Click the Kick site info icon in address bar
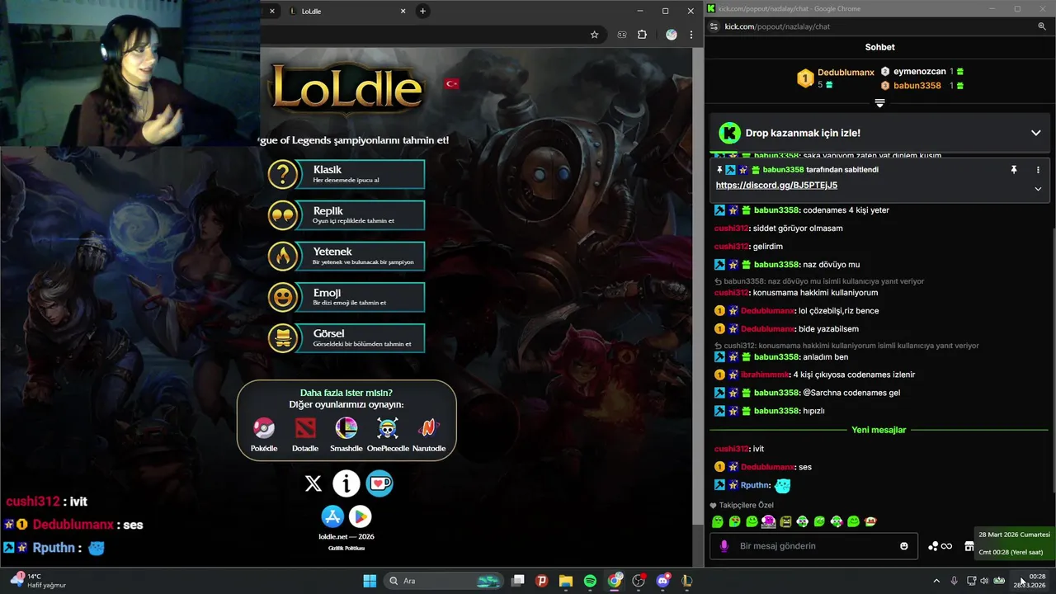This screenshot has width=1056, height=594. pyautogui.click(x=714, y=26)
